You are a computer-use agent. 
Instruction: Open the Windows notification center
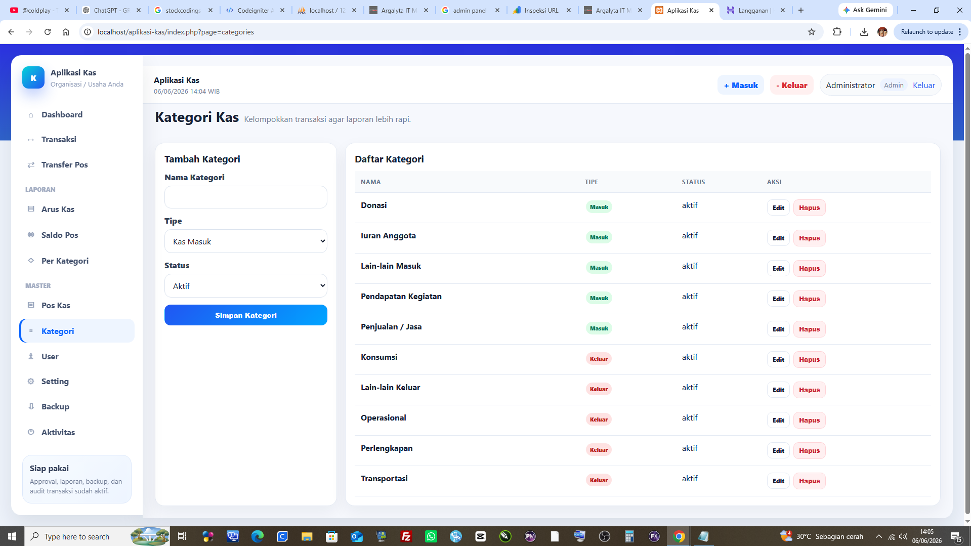click(956, 536)
